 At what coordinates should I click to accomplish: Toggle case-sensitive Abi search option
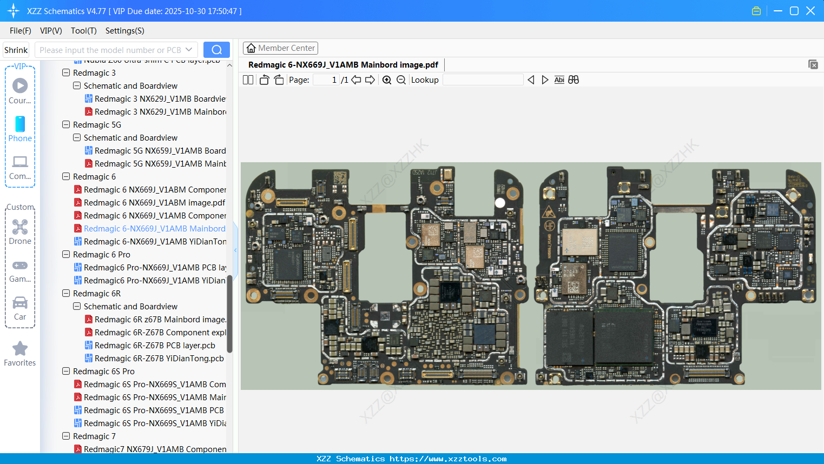click(559, 79)
